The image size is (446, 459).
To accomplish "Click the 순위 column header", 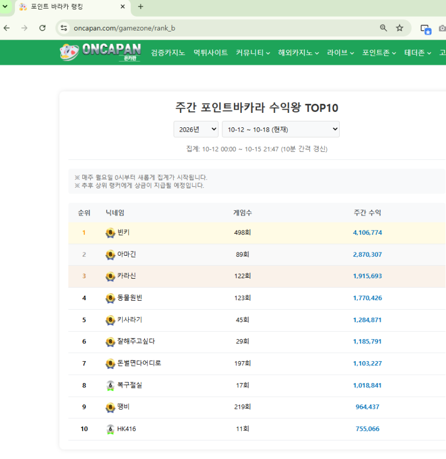I will point(84,213).
